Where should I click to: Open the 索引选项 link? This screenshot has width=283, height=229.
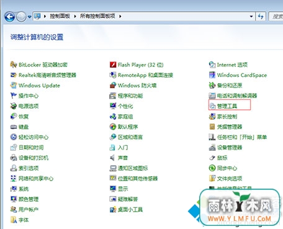pyautogui.click(x=29, y=168)
